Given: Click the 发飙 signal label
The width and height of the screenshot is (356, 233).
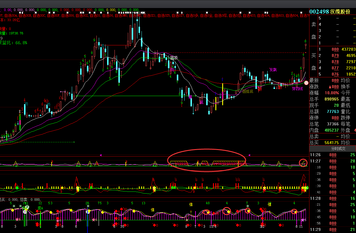Looking at the screenshot, I should tap(273, 70).
